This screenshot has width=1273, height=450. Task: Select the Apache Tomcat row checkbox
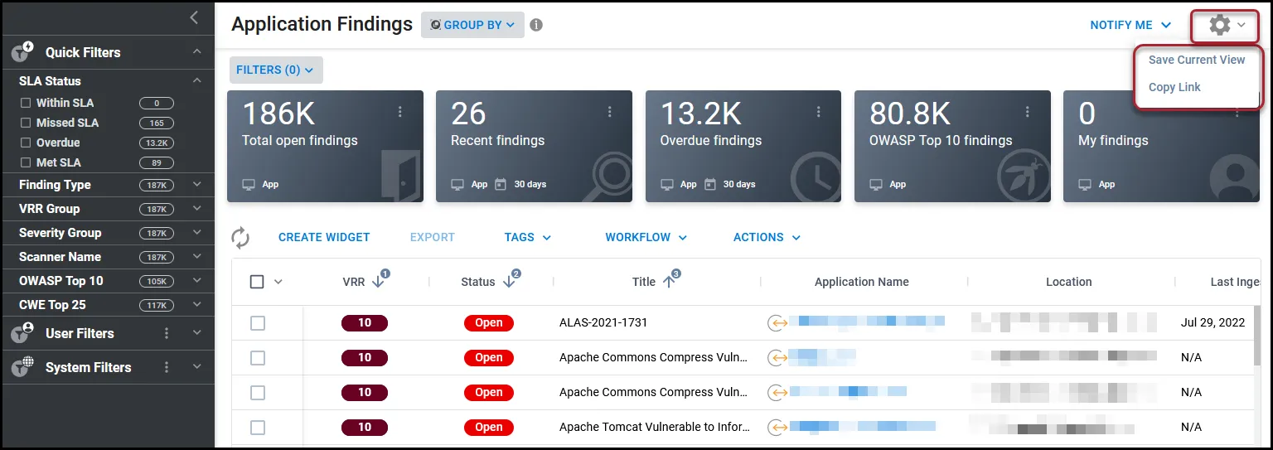258,428
